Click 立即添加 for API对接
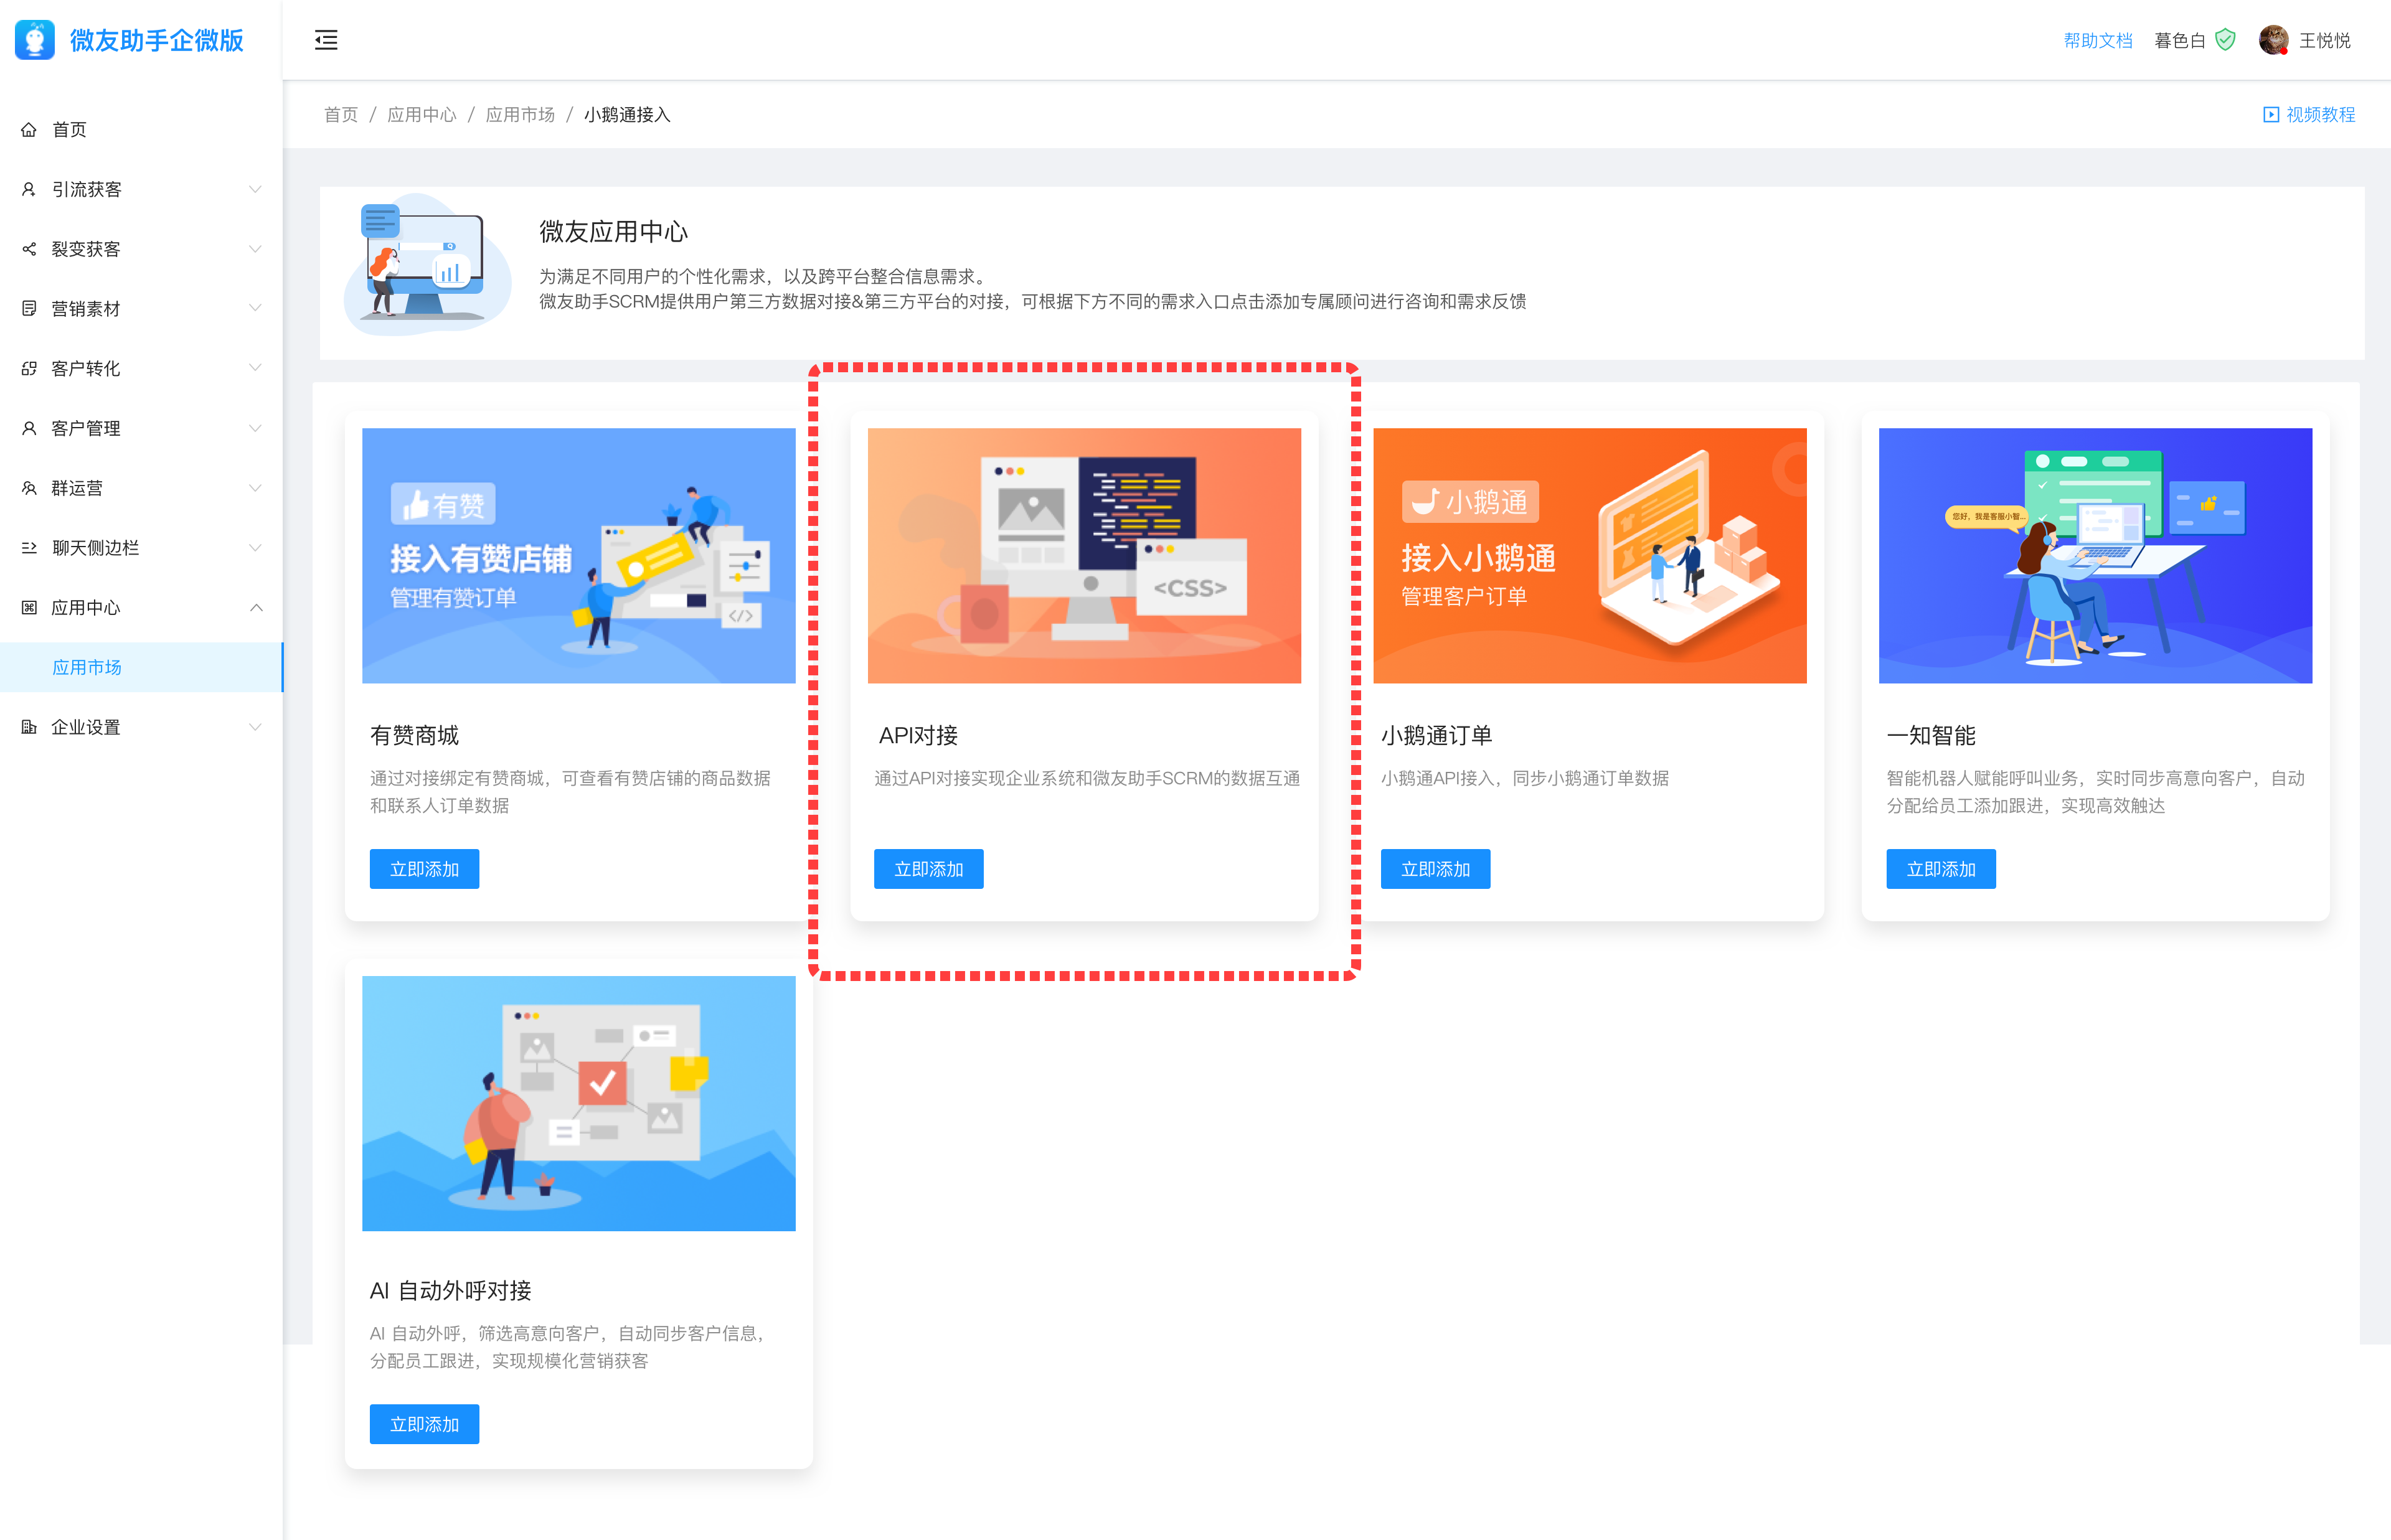This screenshot has width=2391, height=1540. (x=928, y=869)
